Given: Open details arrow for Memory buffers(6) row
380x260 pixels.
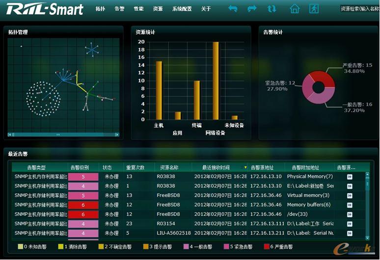Looking at the screenshot, I should pos(350,205).
